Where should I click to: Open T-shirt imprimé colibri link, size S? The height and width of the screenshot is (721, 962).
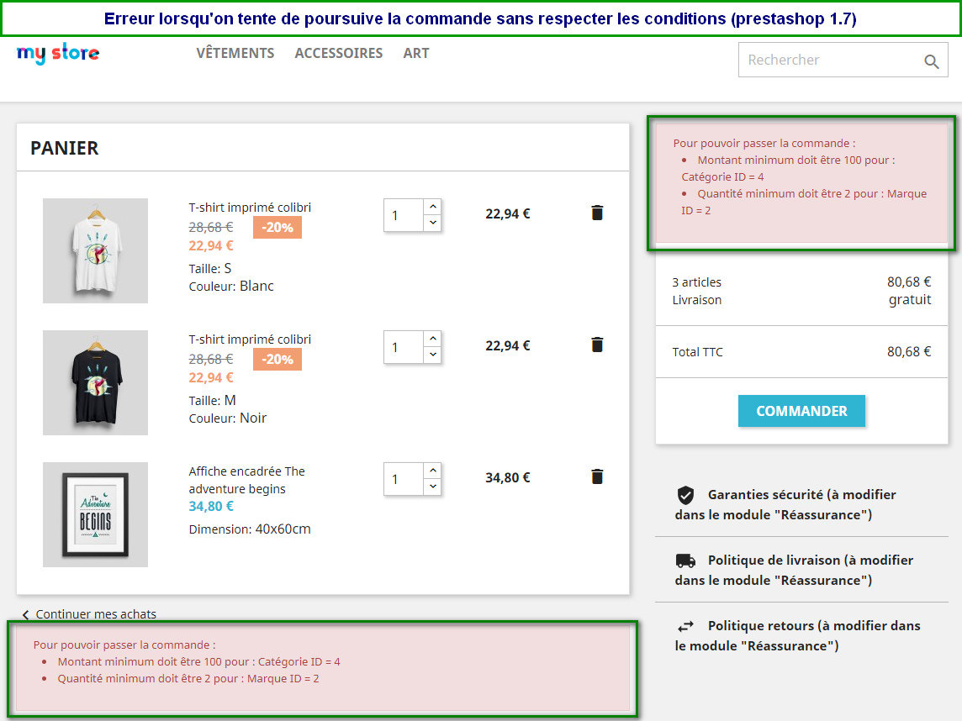tap(250, 208)
